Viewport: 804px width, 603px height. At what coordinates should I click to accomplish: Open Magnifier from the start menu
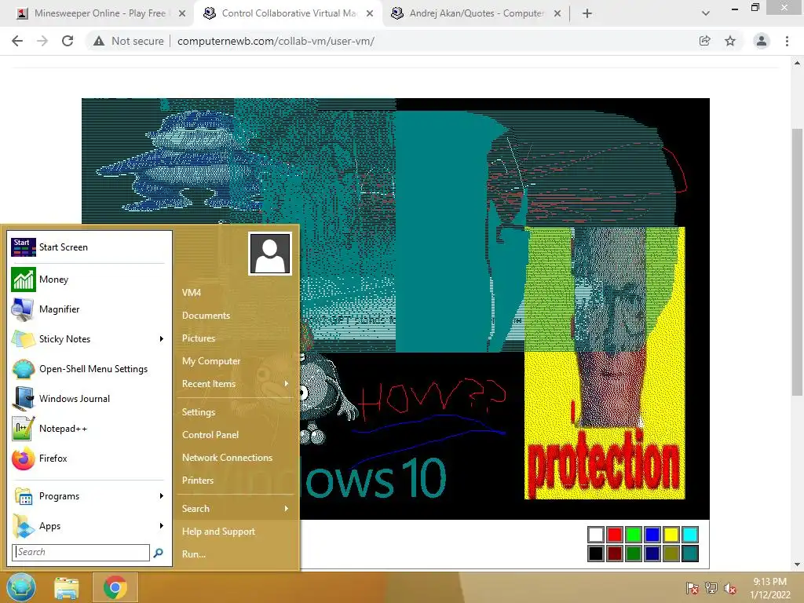90,309
